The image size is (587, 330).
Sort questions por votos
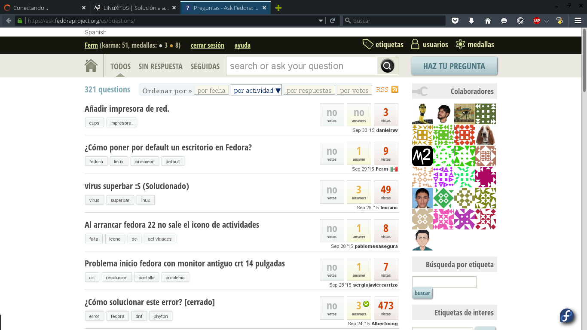[x=355, y=90]
